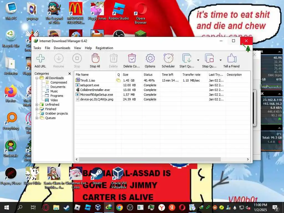Open the Start Queue dropdown arrow

point(198,60)
